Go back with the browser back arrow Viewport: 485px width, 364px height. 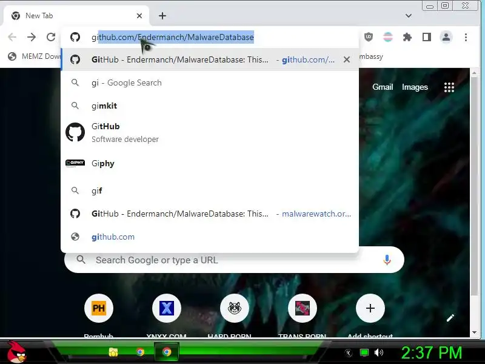point(12,37)
